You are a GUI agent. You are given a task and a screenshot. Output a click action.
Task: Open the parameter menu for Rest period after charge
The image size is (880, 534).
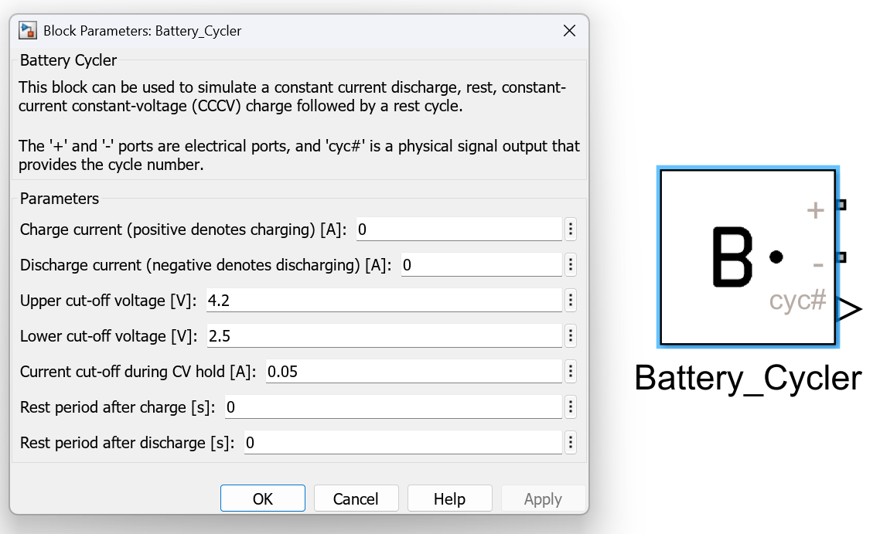570,406
